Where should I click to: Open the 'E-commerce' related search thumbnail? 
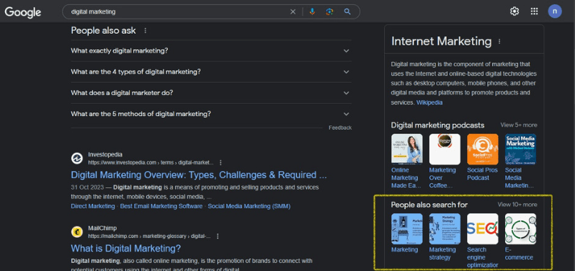pos(520,228)
